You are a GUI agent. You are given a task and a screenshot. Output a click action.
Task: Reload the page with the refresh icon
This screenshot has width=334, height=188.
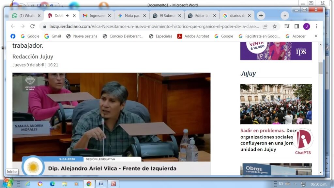coord(32,26)
